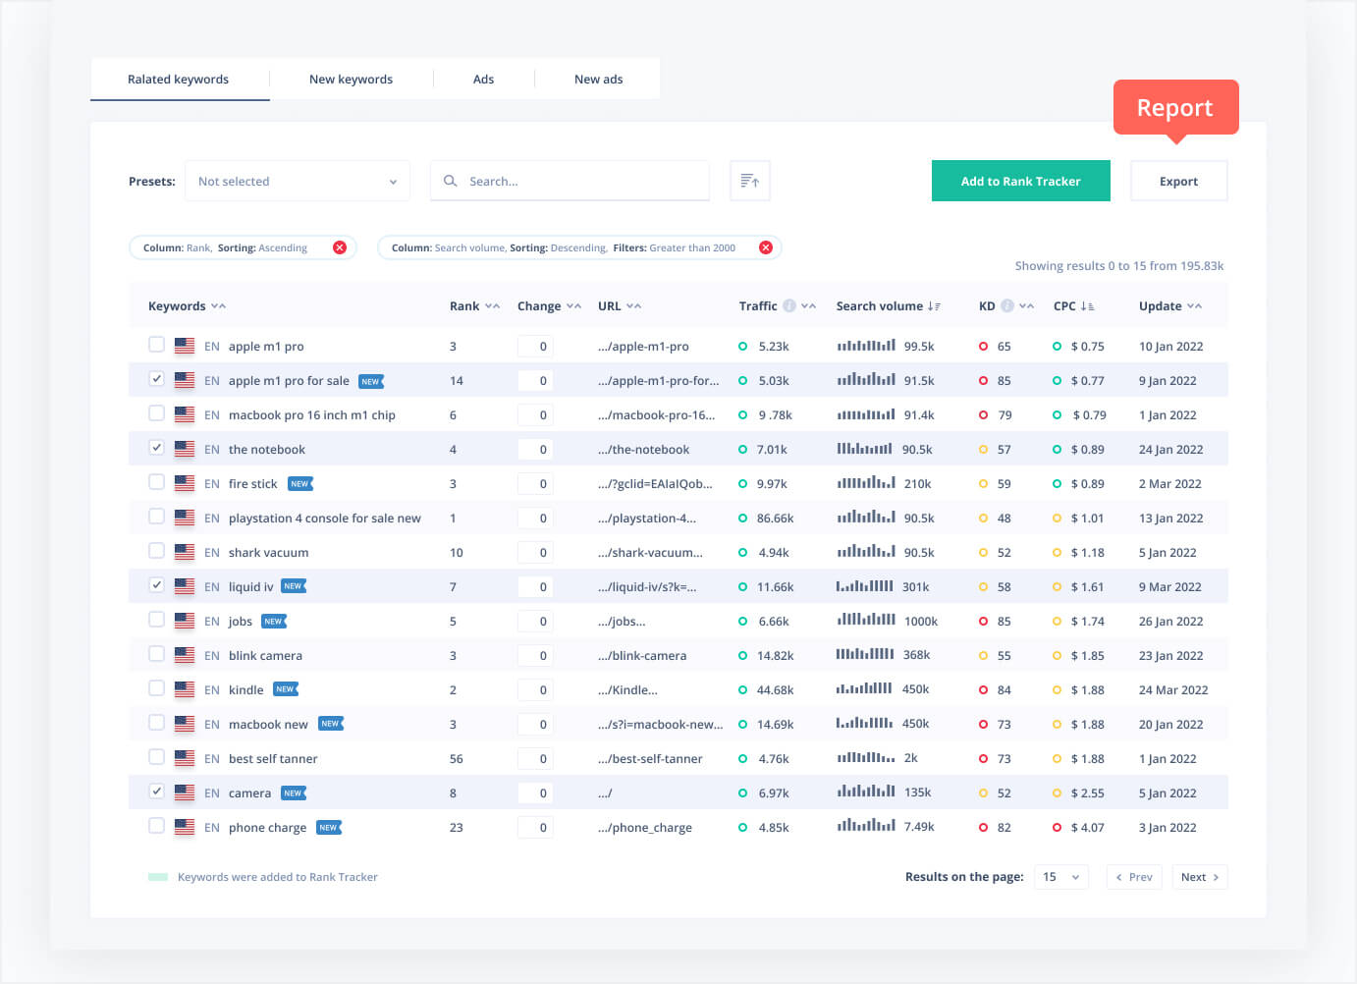
Task: Remove the Search volume filter chip
Action: (766, 247)
